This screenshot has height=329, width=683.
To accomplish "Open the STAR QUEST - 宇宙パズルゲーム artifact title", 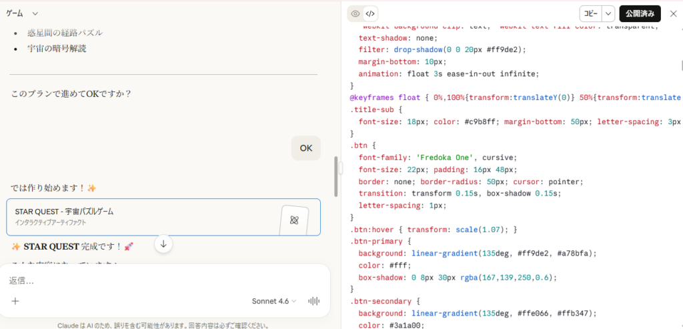I will tap(64, 212).
